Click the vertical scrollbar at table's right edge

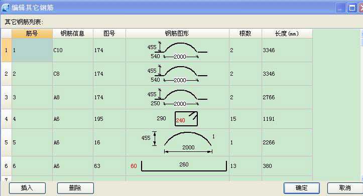pyautogui.click(x=362, y=104)
